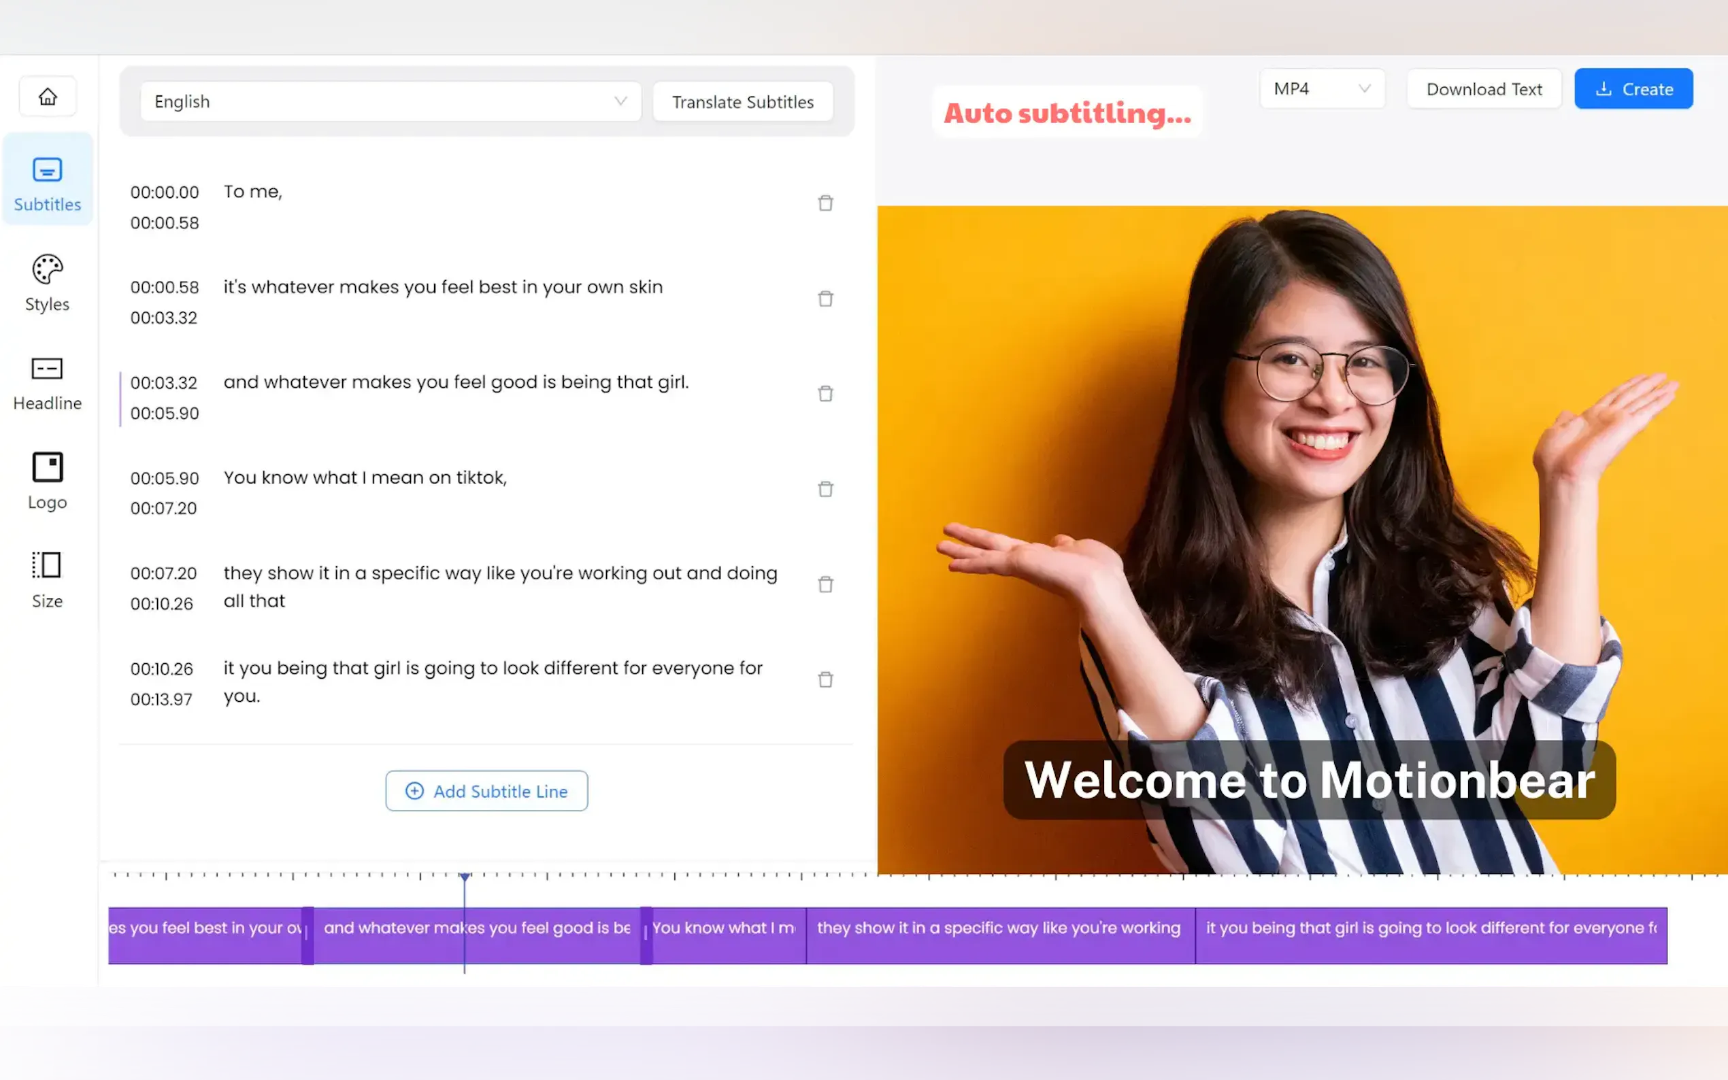
Task: Select "they show it in a specific way" timeline clip
Action: click(x=999, y=935)
